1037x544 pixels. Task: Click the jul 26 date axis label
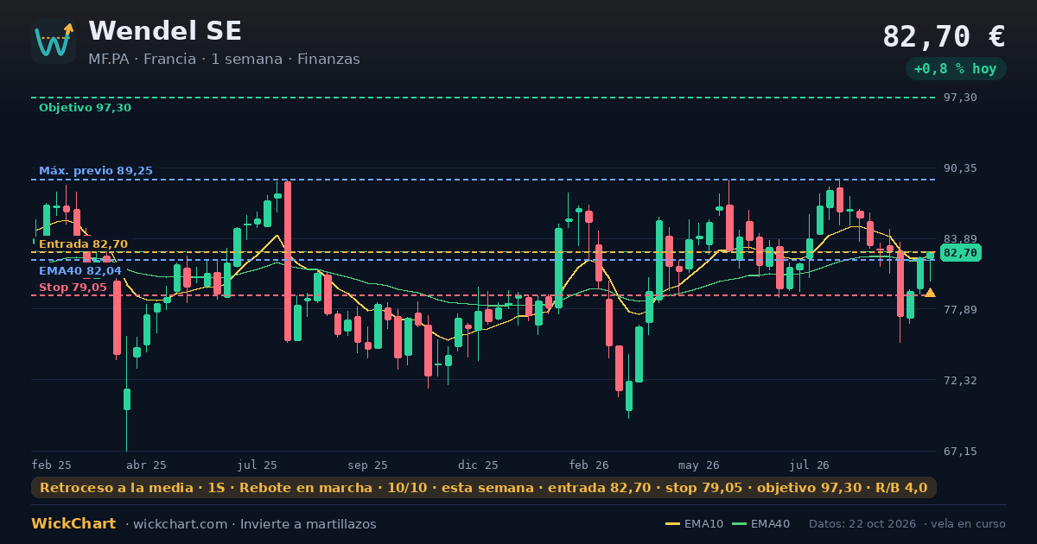coord(811,465)
